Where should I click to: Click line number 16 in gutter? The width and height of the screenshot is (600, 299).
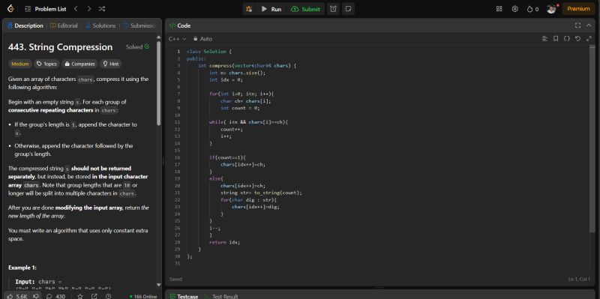pyautogui.click(x=178, y=157)
